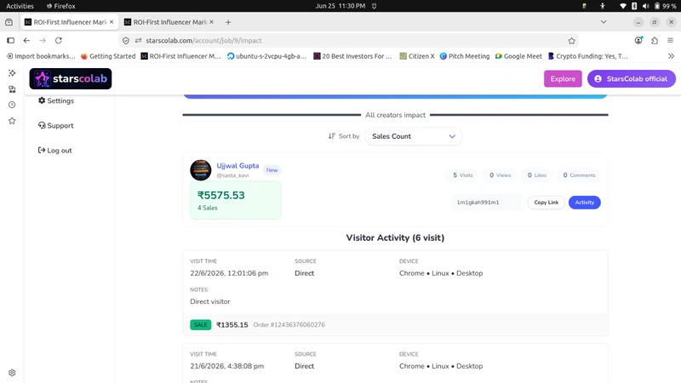This screenshot has height=383, width=681.
Task: Reload the current page
Action: click(59, 40)
